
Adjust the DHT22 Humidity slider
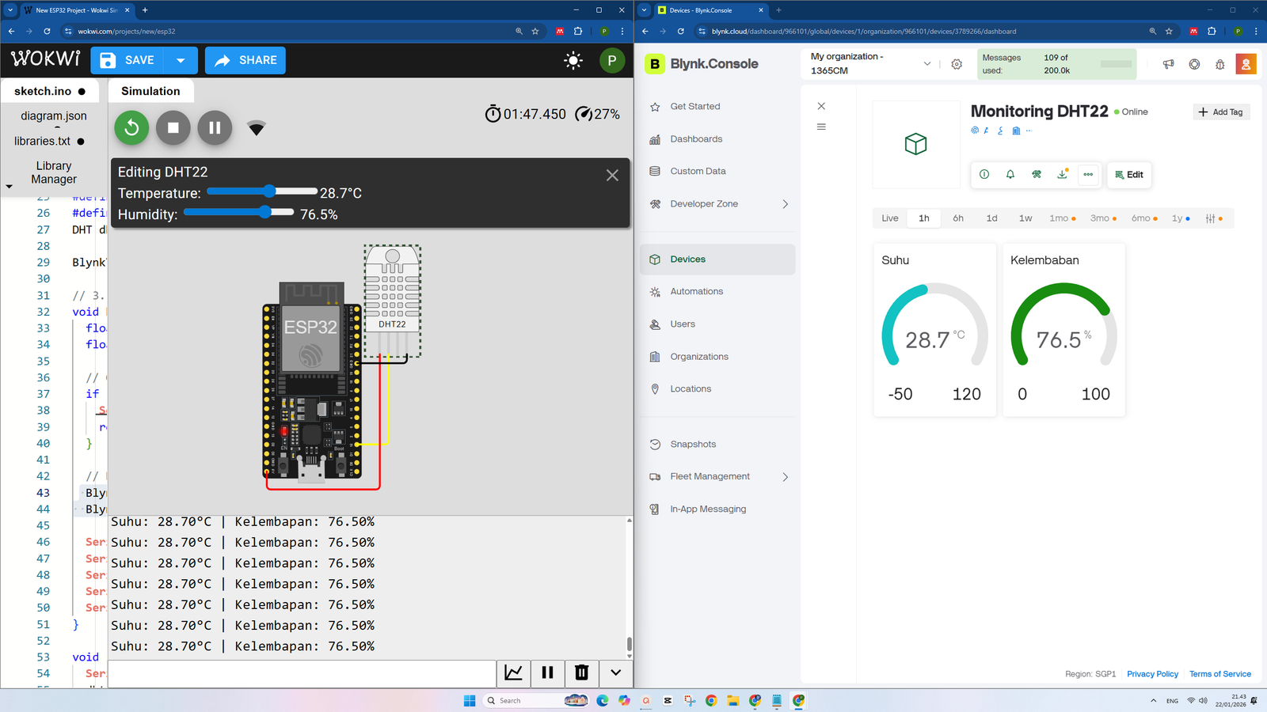pyautogui.click(x=238, y=212)
